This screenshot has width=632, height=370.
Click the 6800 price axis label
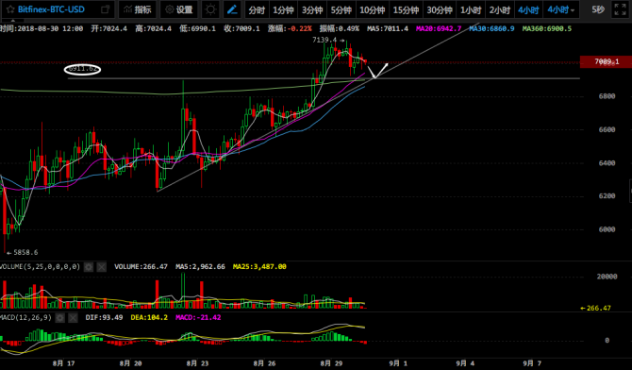[607, 96]
